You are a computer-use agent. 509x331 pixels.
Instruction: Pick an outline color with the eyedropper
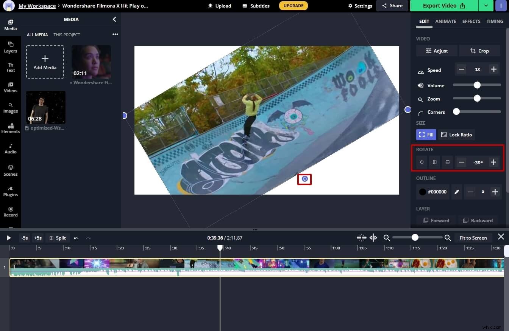(x=456, y=192)
